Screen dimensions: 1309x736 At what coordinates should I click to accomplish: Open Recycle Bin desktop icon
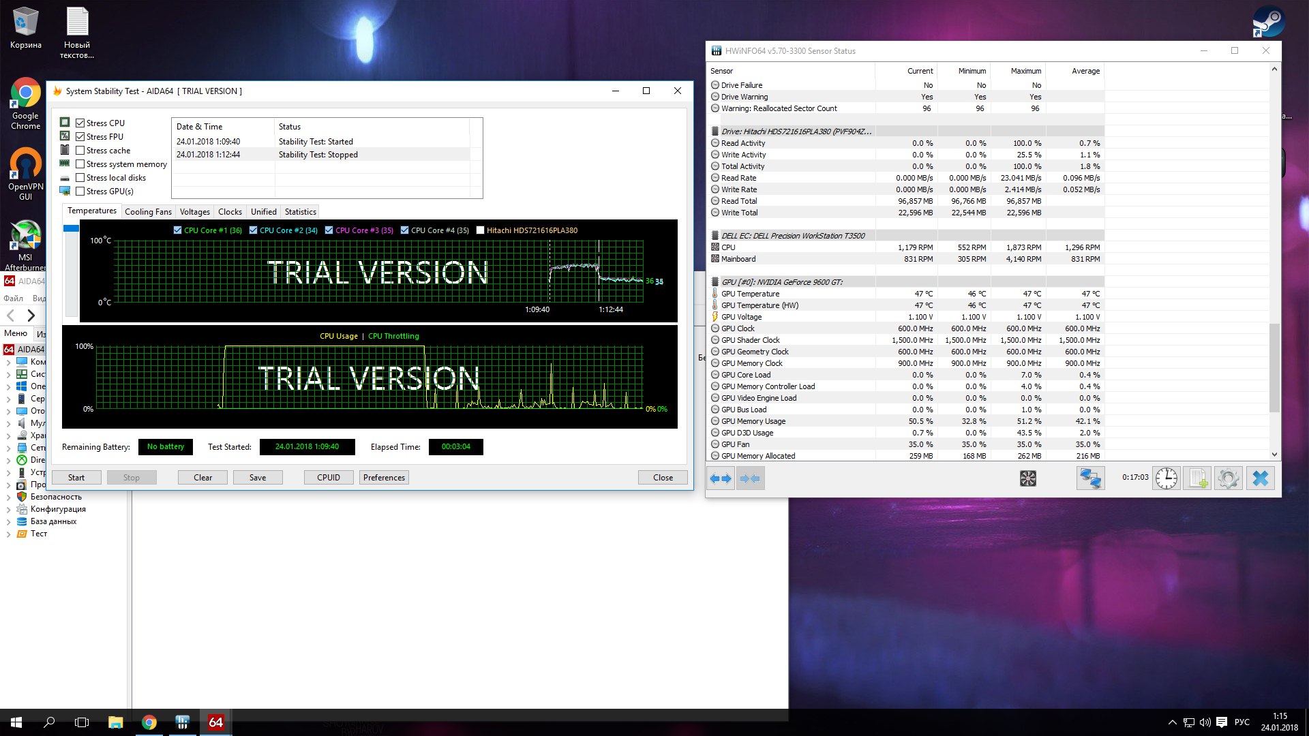(x=26, y=29)
